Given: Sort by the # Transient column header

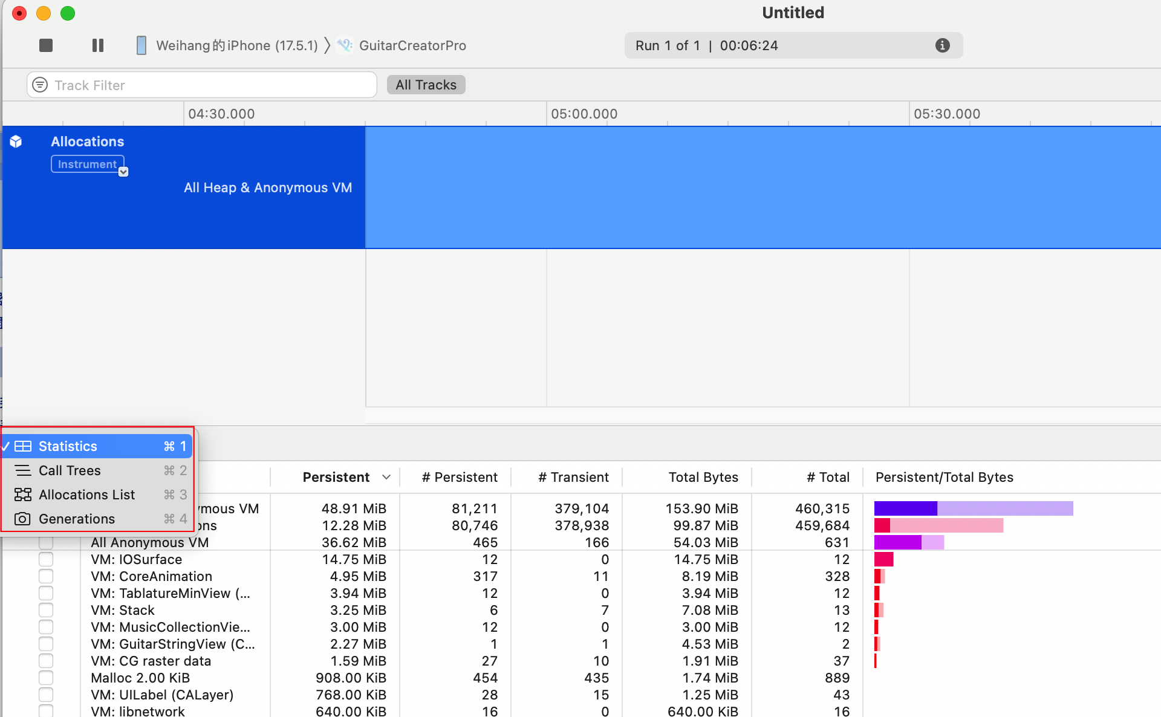Looking at the screenshot, I should [x=573, y=477].
